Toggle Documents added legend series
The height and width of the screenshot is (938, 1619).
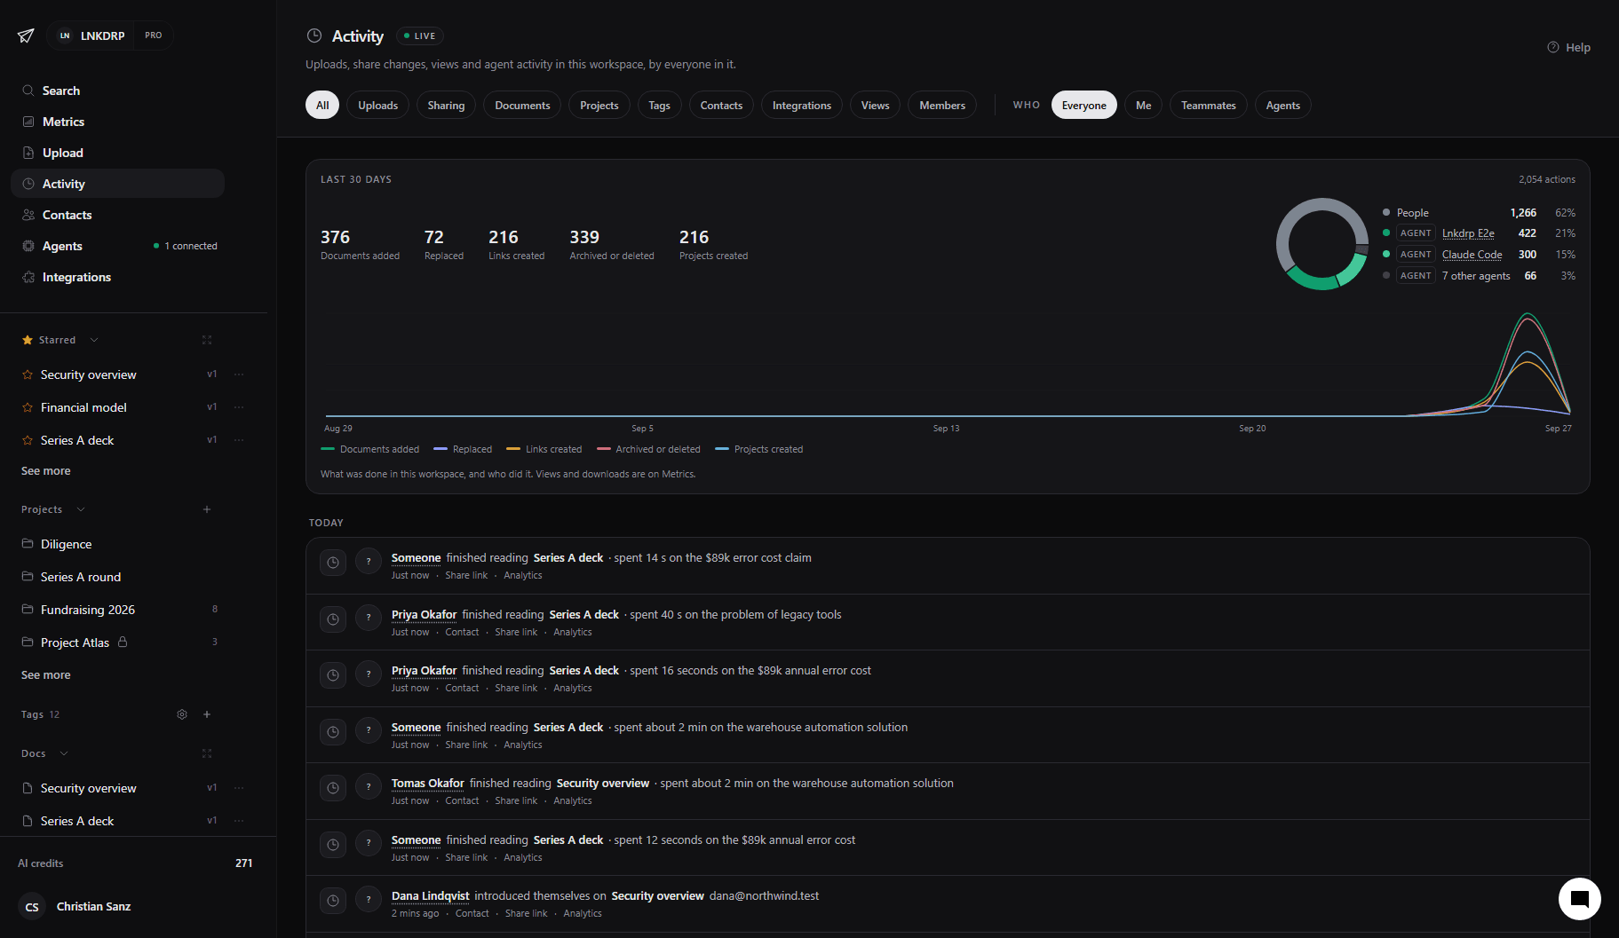coord(370,449)
